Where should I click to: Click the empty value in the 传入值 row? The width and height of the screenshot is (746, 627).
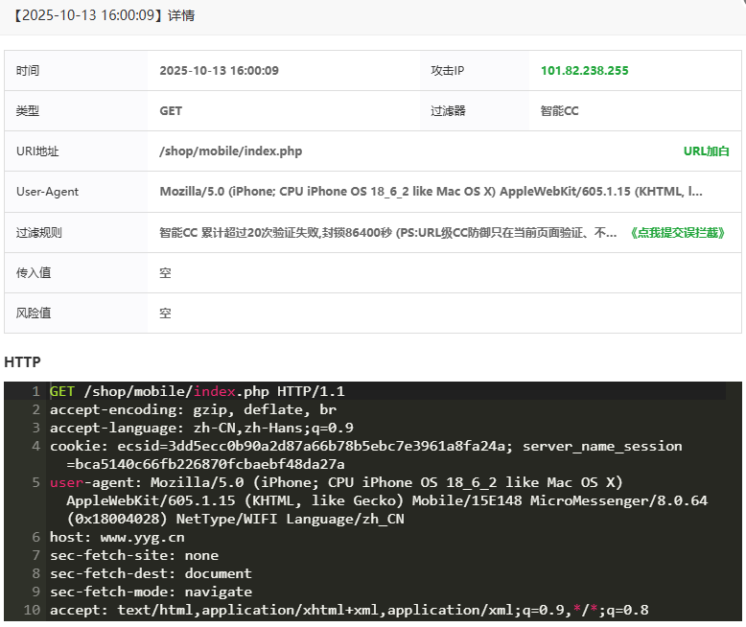pyautogui.click(x=166, y=273)
